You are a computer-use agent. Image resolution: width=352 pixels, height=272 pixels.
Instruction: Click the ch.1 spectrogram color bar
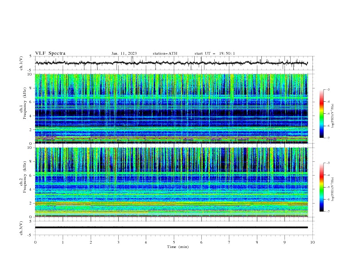point(322,114)
